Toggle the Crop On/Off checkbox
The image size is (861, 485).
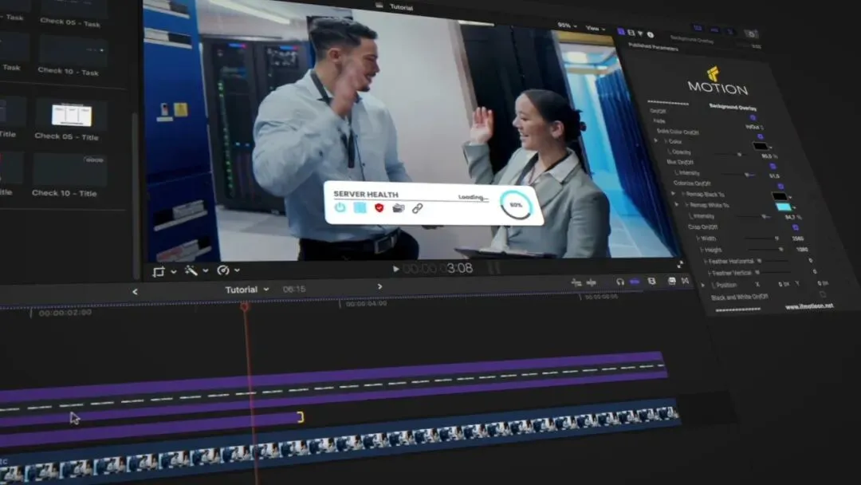coord(795,227)
